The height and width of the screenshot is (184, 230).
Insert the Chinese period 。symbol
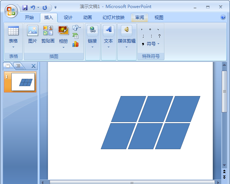tap(150, 29)
